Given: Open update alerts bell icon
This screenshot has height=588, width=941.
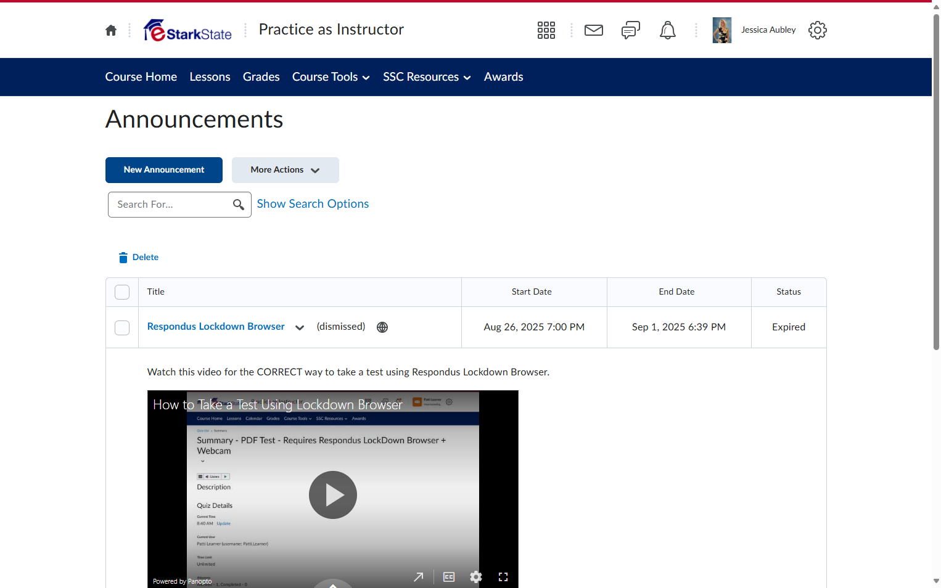Looking at the screenshot, I should click(668, 30).
